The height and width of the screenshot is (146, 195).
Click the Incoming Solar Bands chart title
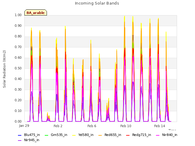pyautogui.click(x=97, y=3)
